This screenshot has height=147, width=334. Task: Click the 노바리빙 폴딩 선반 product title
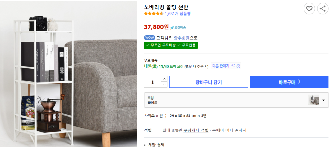click(166, 7)
